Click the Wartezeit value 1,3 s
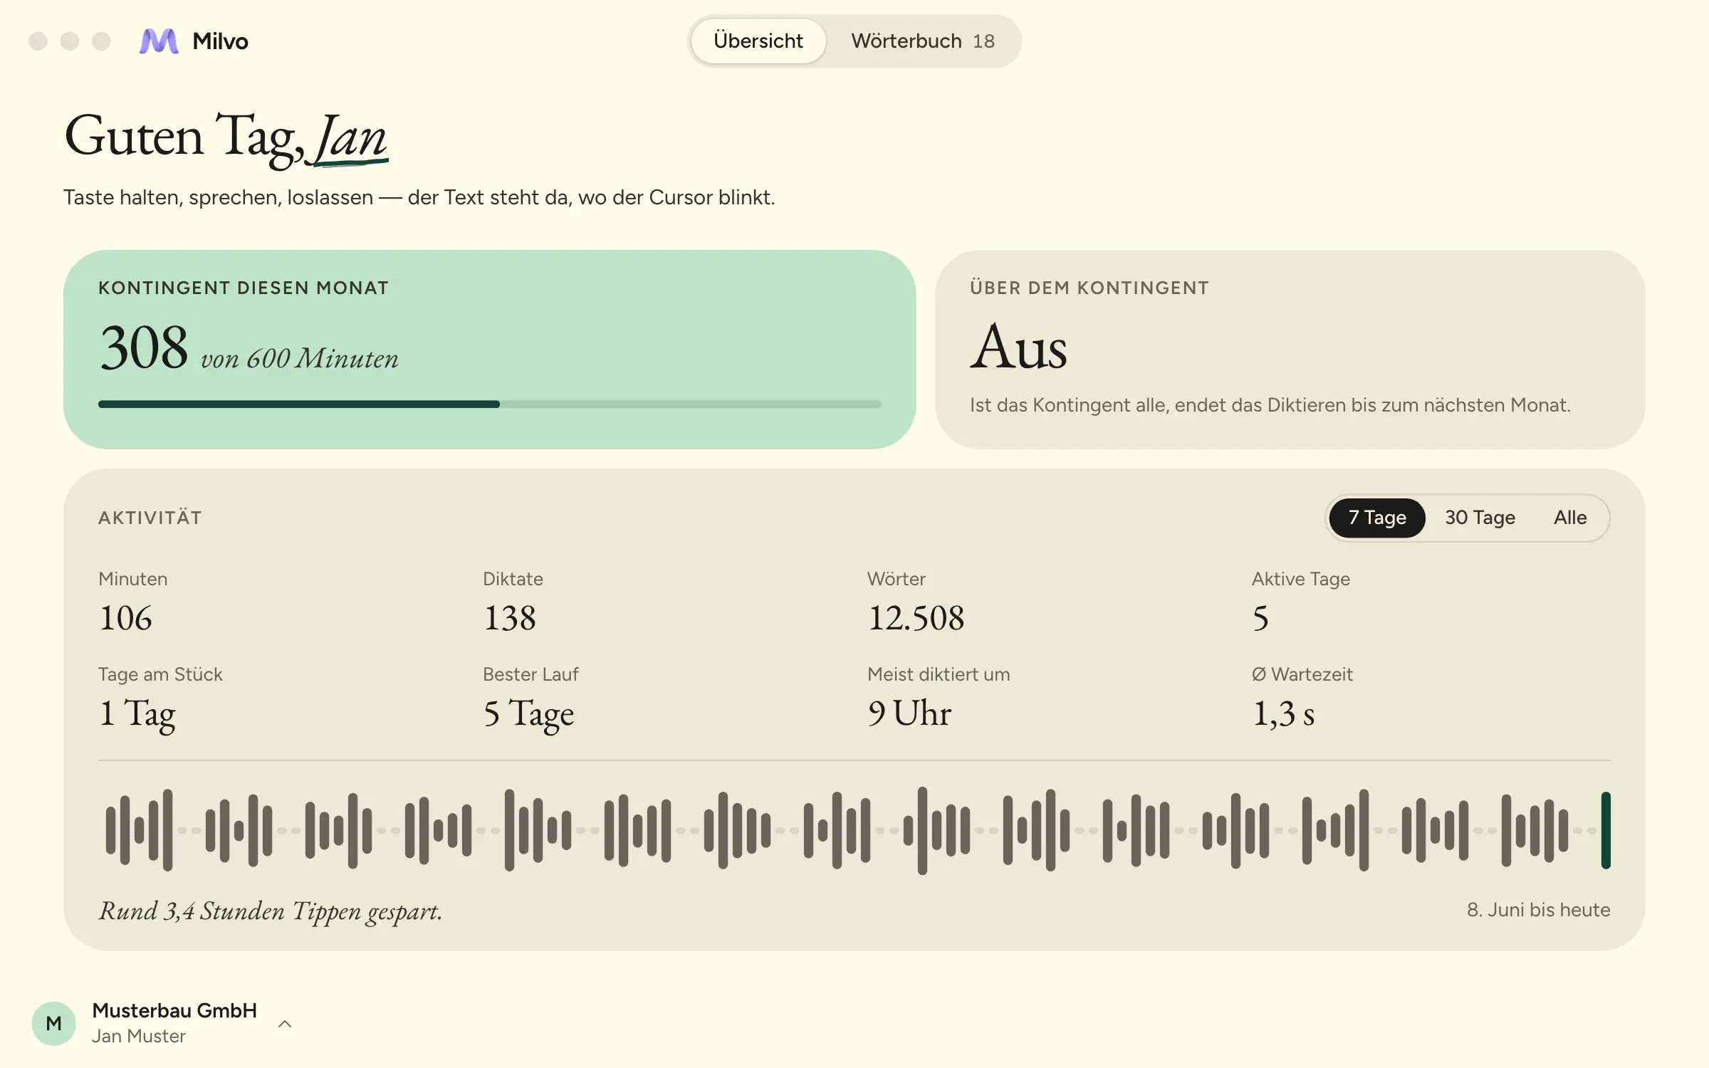This screenshot has width=1709, height=1068. (1283, 713)
